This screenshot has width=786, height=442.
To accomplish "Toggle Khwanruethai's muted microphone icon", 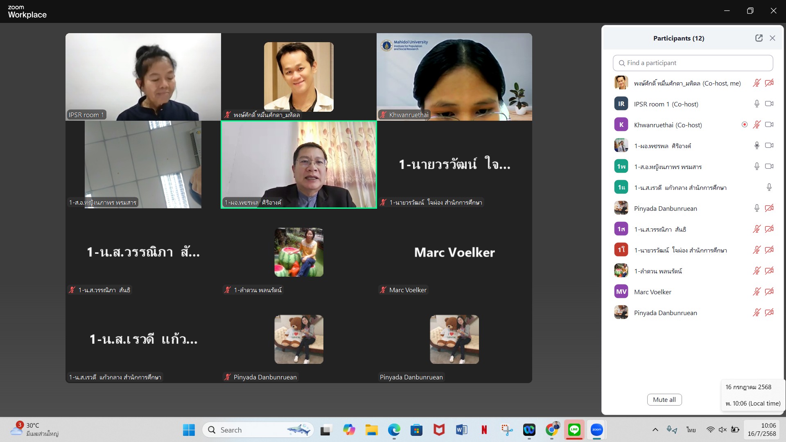I will (757, 125).
